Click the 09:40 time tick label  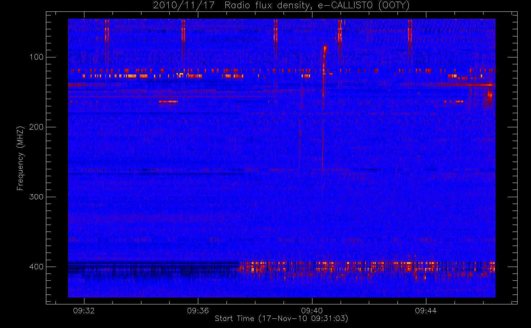click(312, 311)
